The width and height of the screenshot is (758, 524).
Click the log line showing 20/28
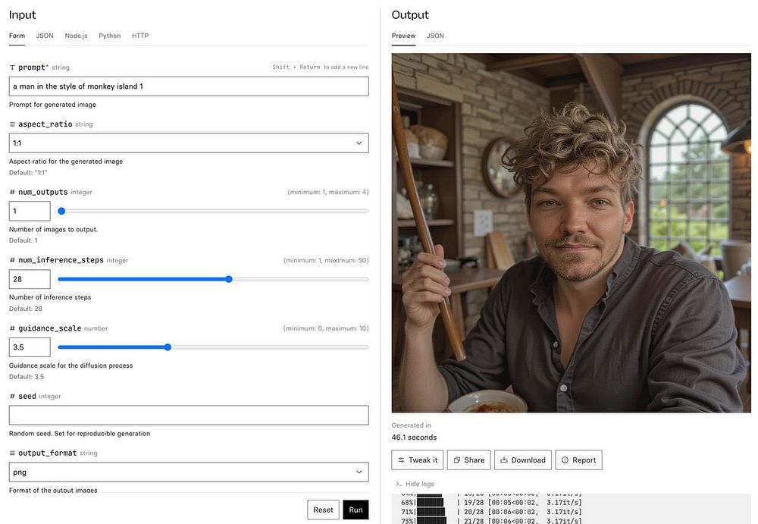coord(491,512)
